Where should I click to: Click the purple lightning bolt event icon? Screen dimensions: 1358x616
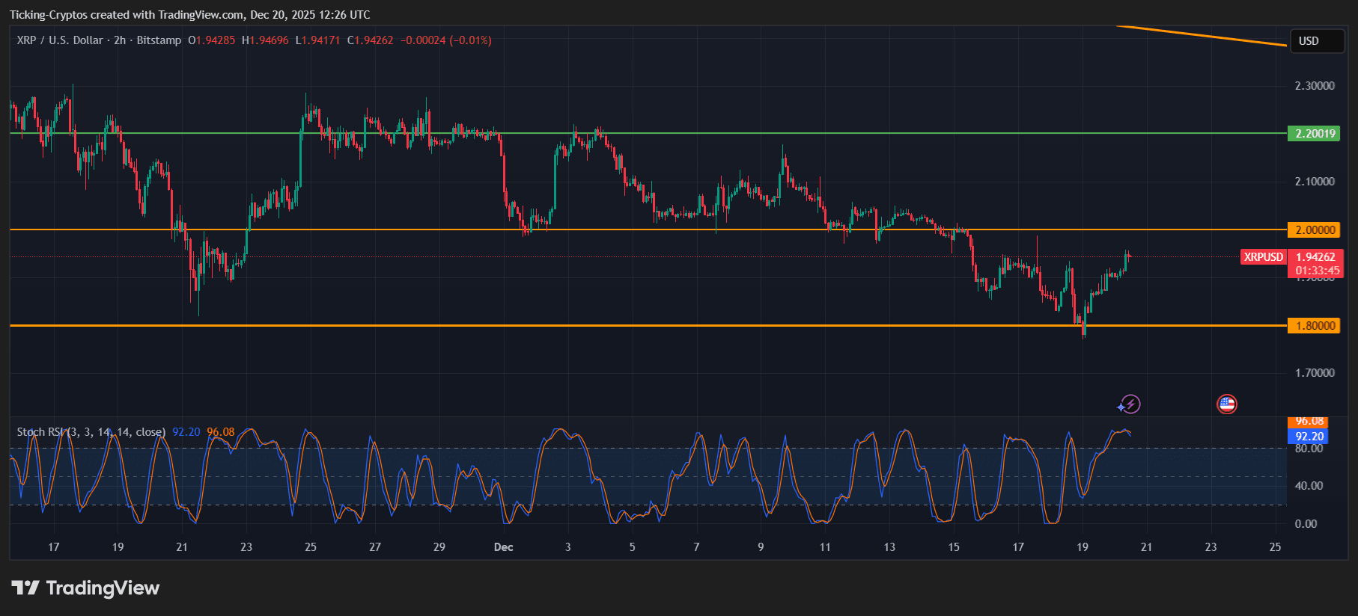coord(1129,404)
